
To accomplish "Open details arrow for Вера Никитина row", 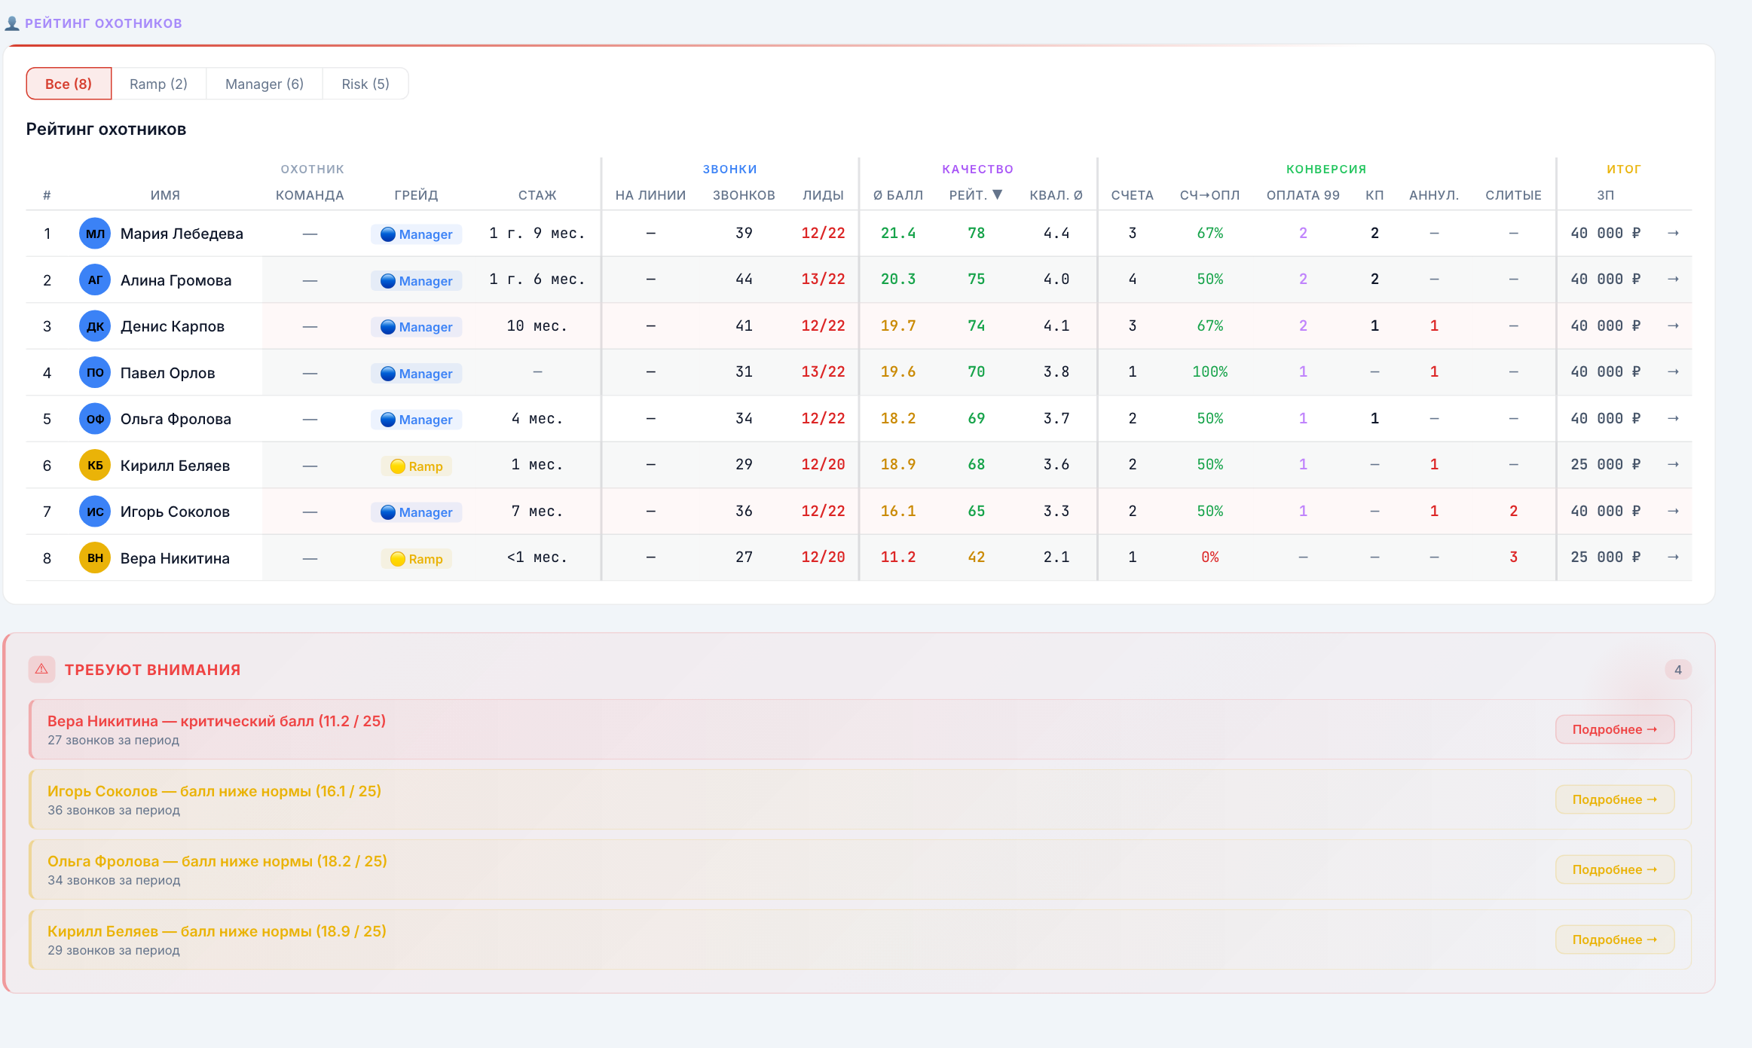I will (x=1673, y=558).
